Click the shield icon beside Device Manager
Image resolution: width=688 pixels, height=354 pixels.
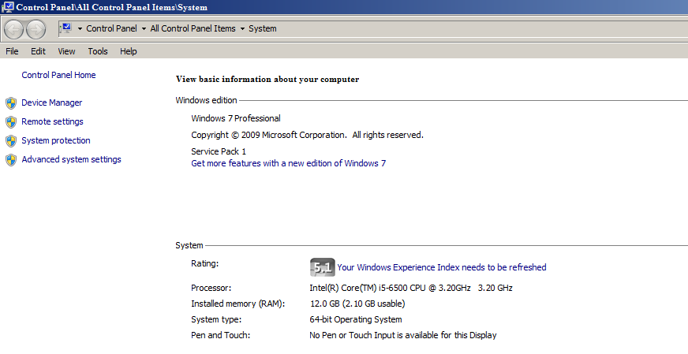pyautogui.click(x=11, y=103)
